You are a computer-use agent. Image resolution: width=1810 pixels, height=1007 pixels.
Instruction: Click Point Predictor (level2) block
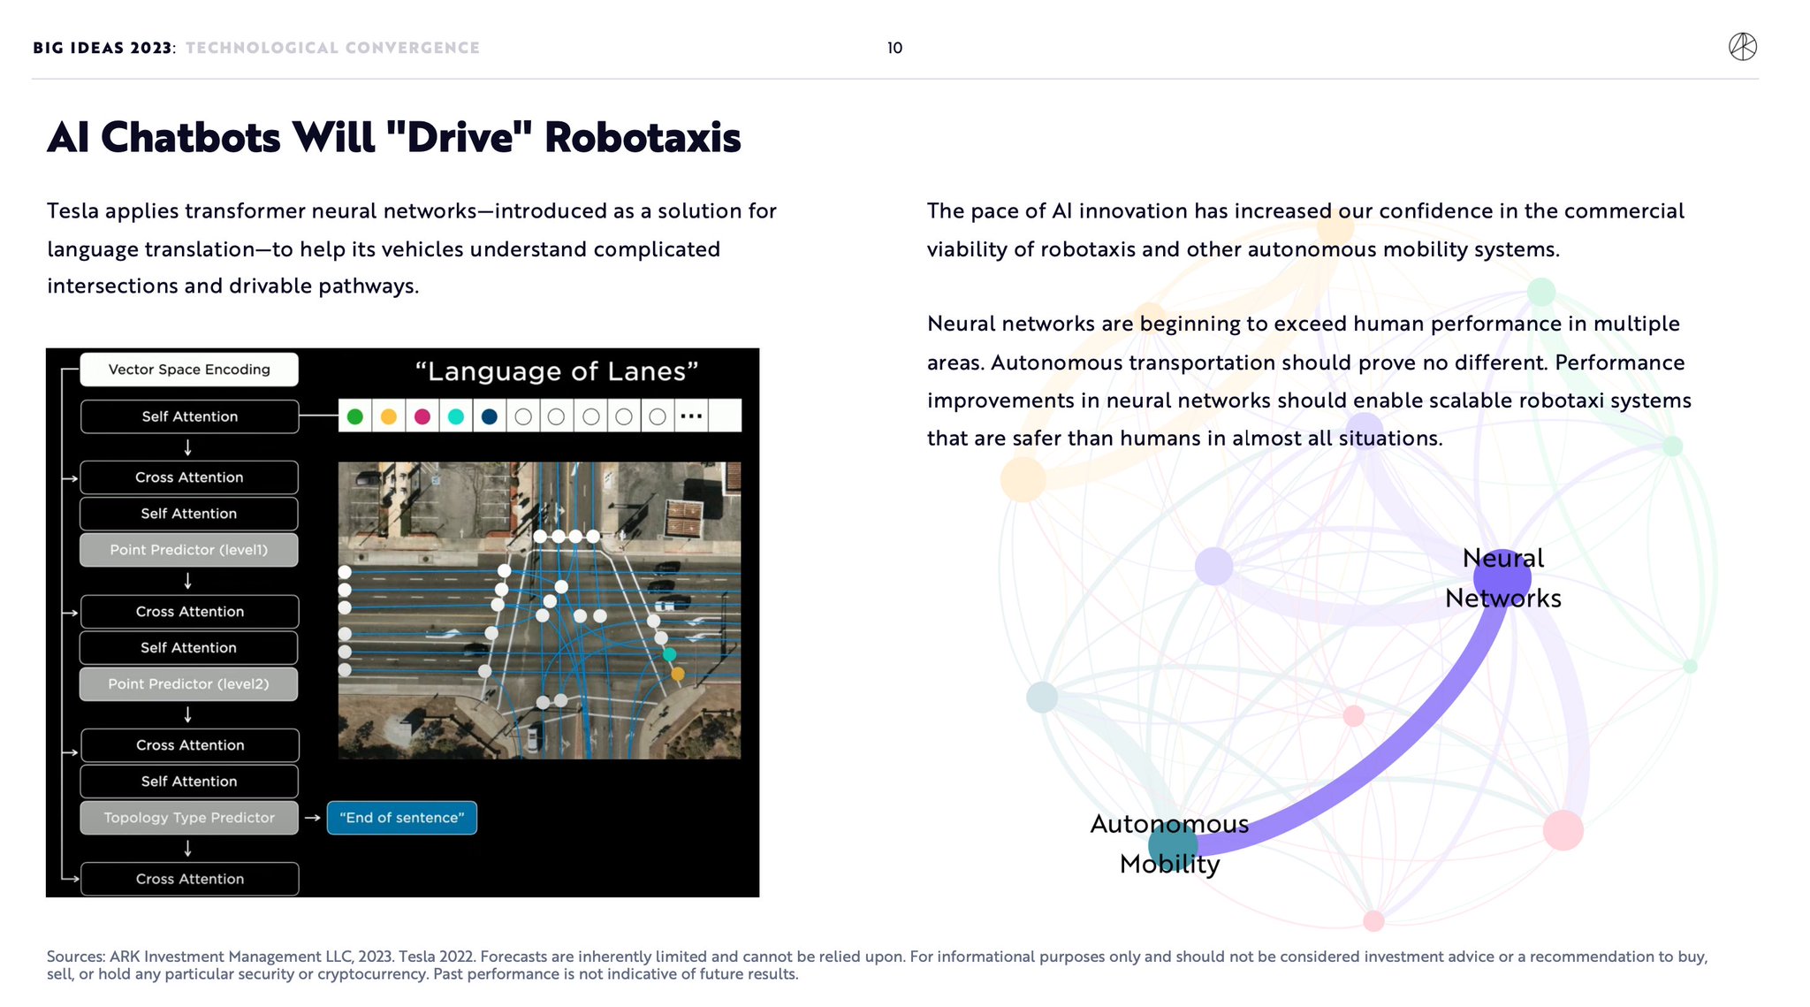(189, 684)
